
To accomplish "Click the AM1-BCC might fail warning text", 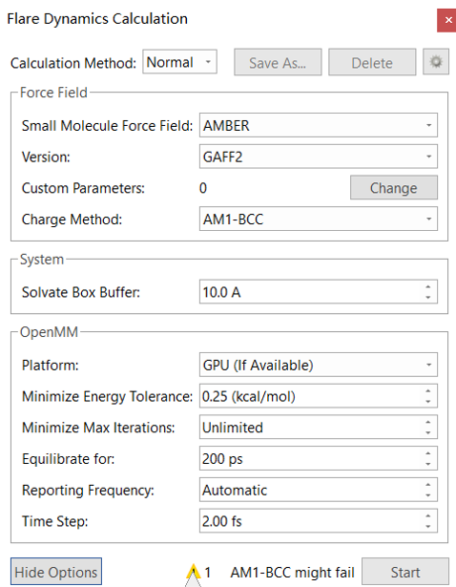I will tap(292, 573).
